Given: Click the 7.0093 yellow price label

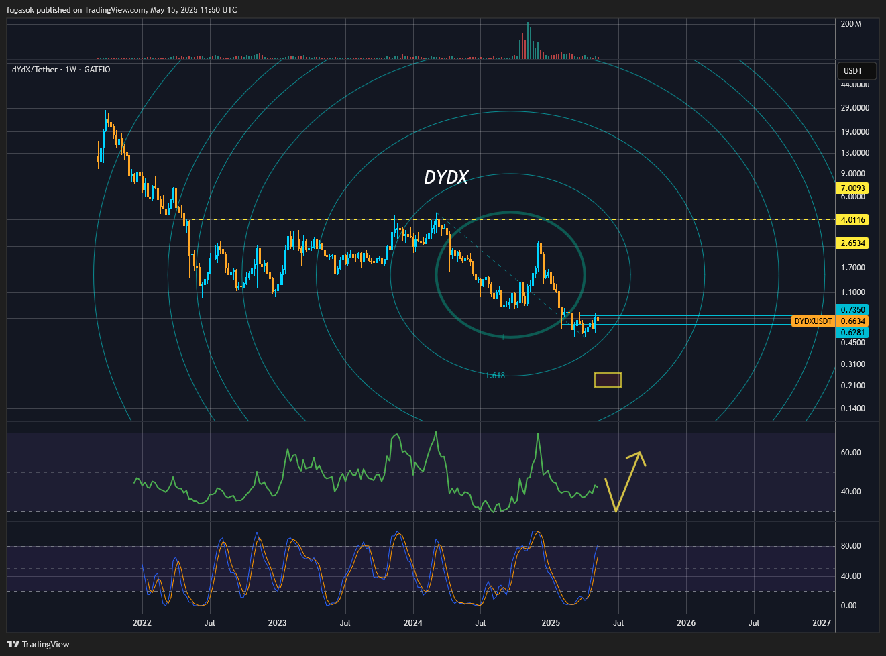Looking at the screenshot, I should pyautogui.click(x=853, y=188).
